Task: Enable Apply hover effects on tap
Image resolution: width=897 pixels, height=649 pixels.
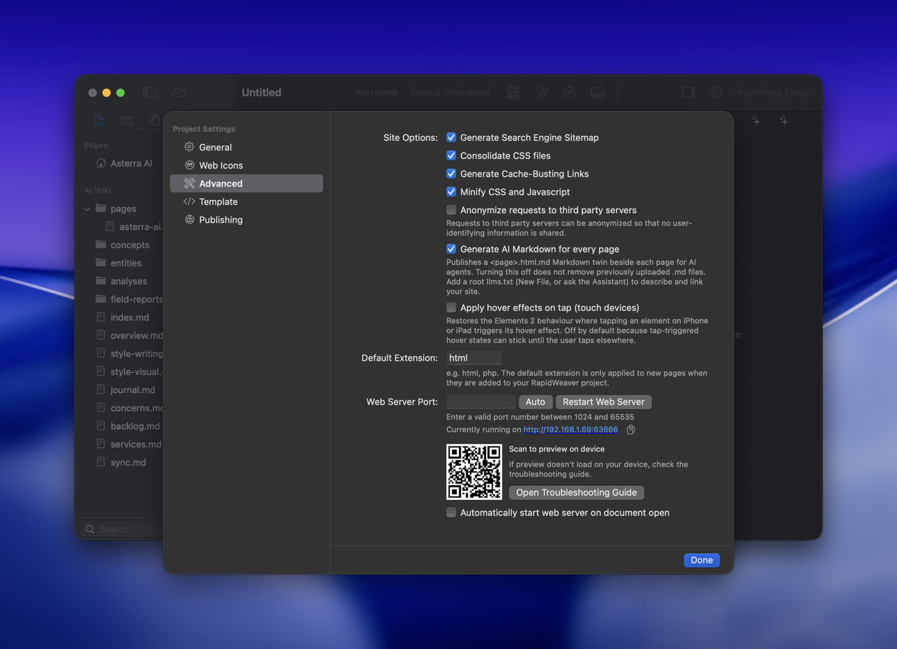Action: tap(451, 307)
